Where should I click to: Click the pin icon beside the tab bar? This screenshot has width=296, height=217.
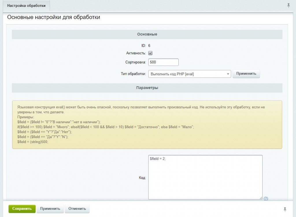click(288, 5)
